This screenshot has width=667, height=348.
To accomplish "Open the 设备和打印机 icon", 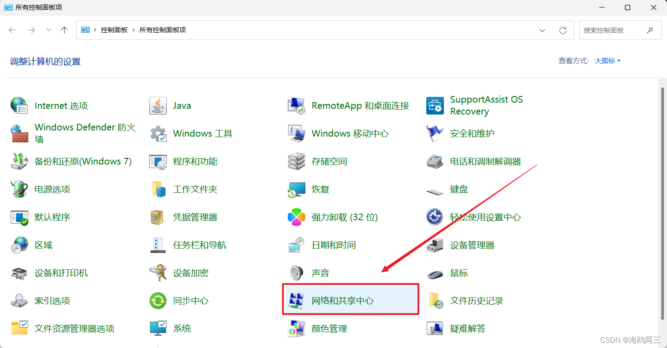I will (19, 273).
